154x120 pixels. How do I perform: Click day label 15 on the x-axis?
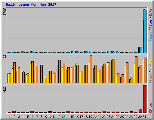tap(72, 117)
